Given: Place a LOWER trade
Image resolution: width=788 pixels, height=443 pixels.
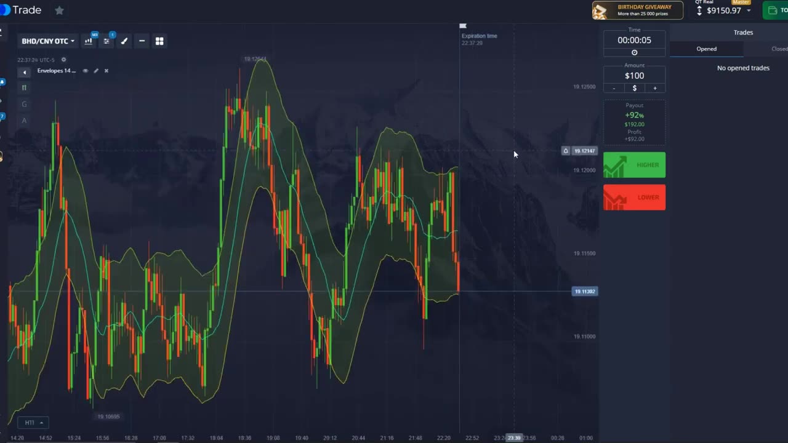Looking at the screenshot, I should coord(634,198).
